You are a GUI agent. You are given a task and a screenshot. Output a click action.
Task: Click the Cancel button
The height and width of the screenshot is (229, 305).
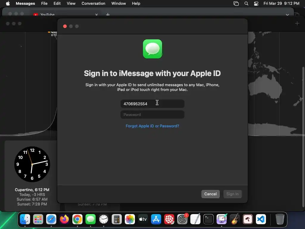coord(210,194)
